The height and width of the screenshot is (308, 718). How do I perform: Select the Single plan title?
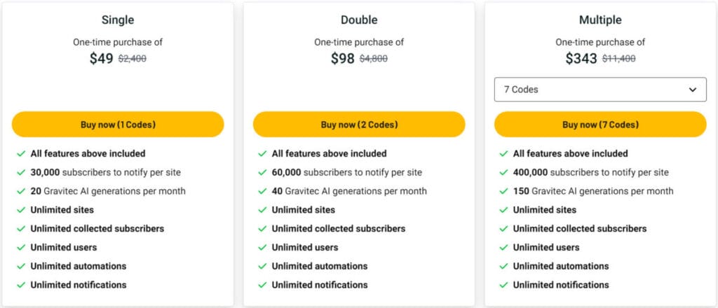point(118,20)
